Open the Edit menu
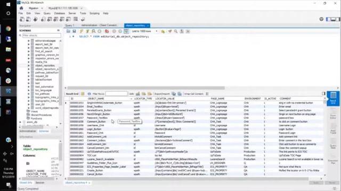 point(28,13)
